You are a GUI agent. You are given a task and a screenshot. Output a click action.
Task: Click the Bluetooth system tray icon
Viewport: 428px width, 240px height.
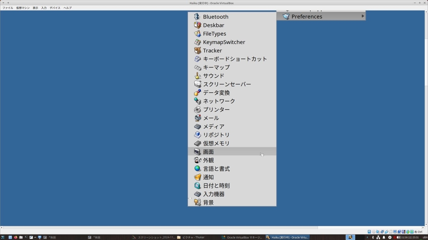(x=373, y=237)
